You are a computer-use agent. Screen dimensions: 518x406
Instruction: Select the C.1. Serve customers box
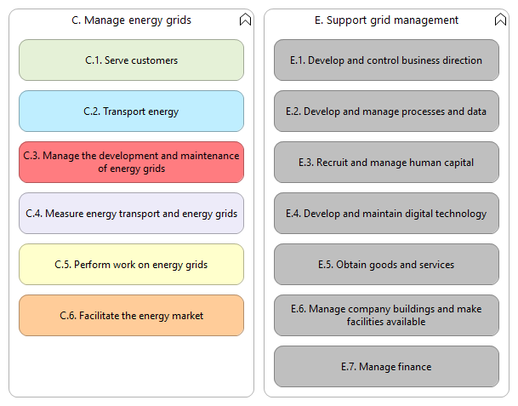coord(132,60)
